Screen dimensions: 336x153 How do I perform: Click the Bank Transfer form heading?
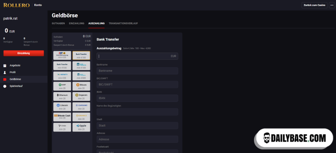(x=108, y=40)
